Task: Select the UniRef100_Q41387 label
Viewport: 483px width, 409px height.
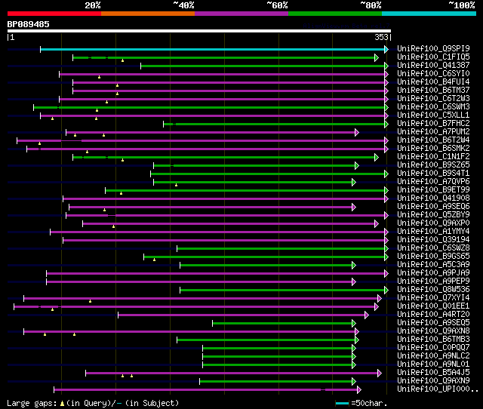Action: (x=433, y=66)
